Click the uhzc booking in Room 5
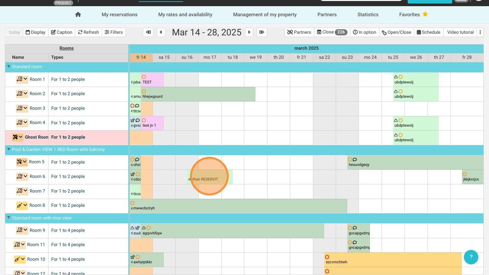 [x=135, y=162]
